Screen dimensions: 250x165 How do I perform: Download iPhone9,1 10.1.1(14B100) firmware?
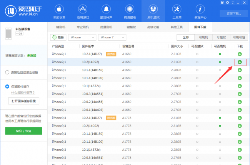240,78
